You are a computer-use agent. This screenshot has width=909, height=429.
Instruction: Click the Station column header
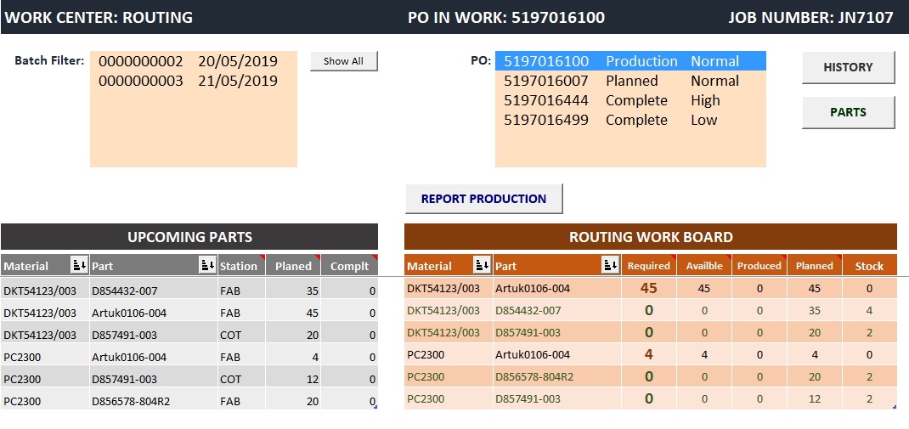click(241, 266)
